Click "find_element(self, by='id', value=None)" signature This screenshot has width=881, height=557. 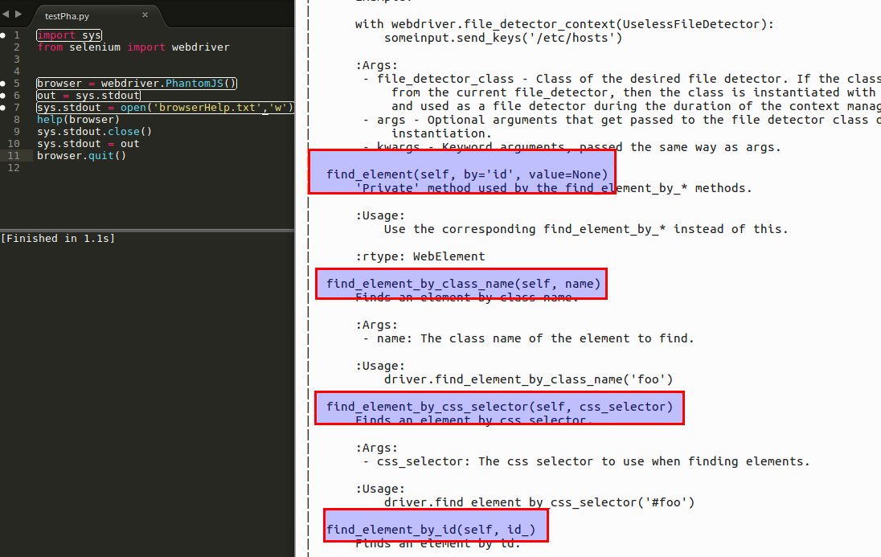coord(467,174)
